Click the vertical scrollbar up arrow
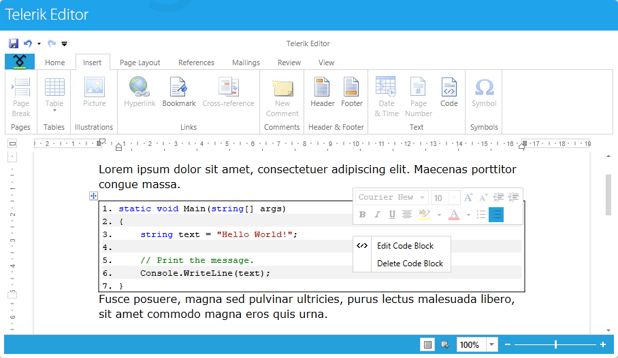This screenshot has width=618, height=358. click(x=608, y=156)
